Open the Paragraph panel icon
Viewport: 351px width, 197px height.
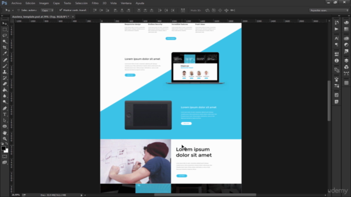[x=336, y=45]
